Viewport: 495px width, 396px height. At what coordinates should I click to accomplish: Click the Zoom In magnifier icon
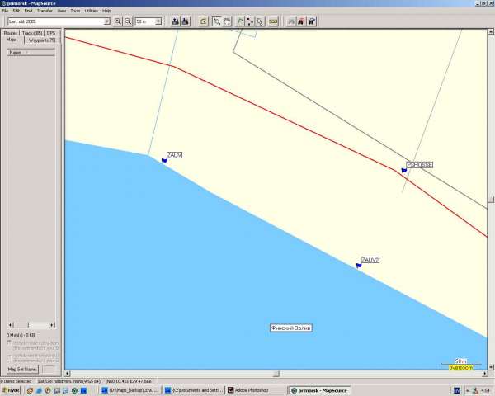pyautogui.click(x=118, y=21)
